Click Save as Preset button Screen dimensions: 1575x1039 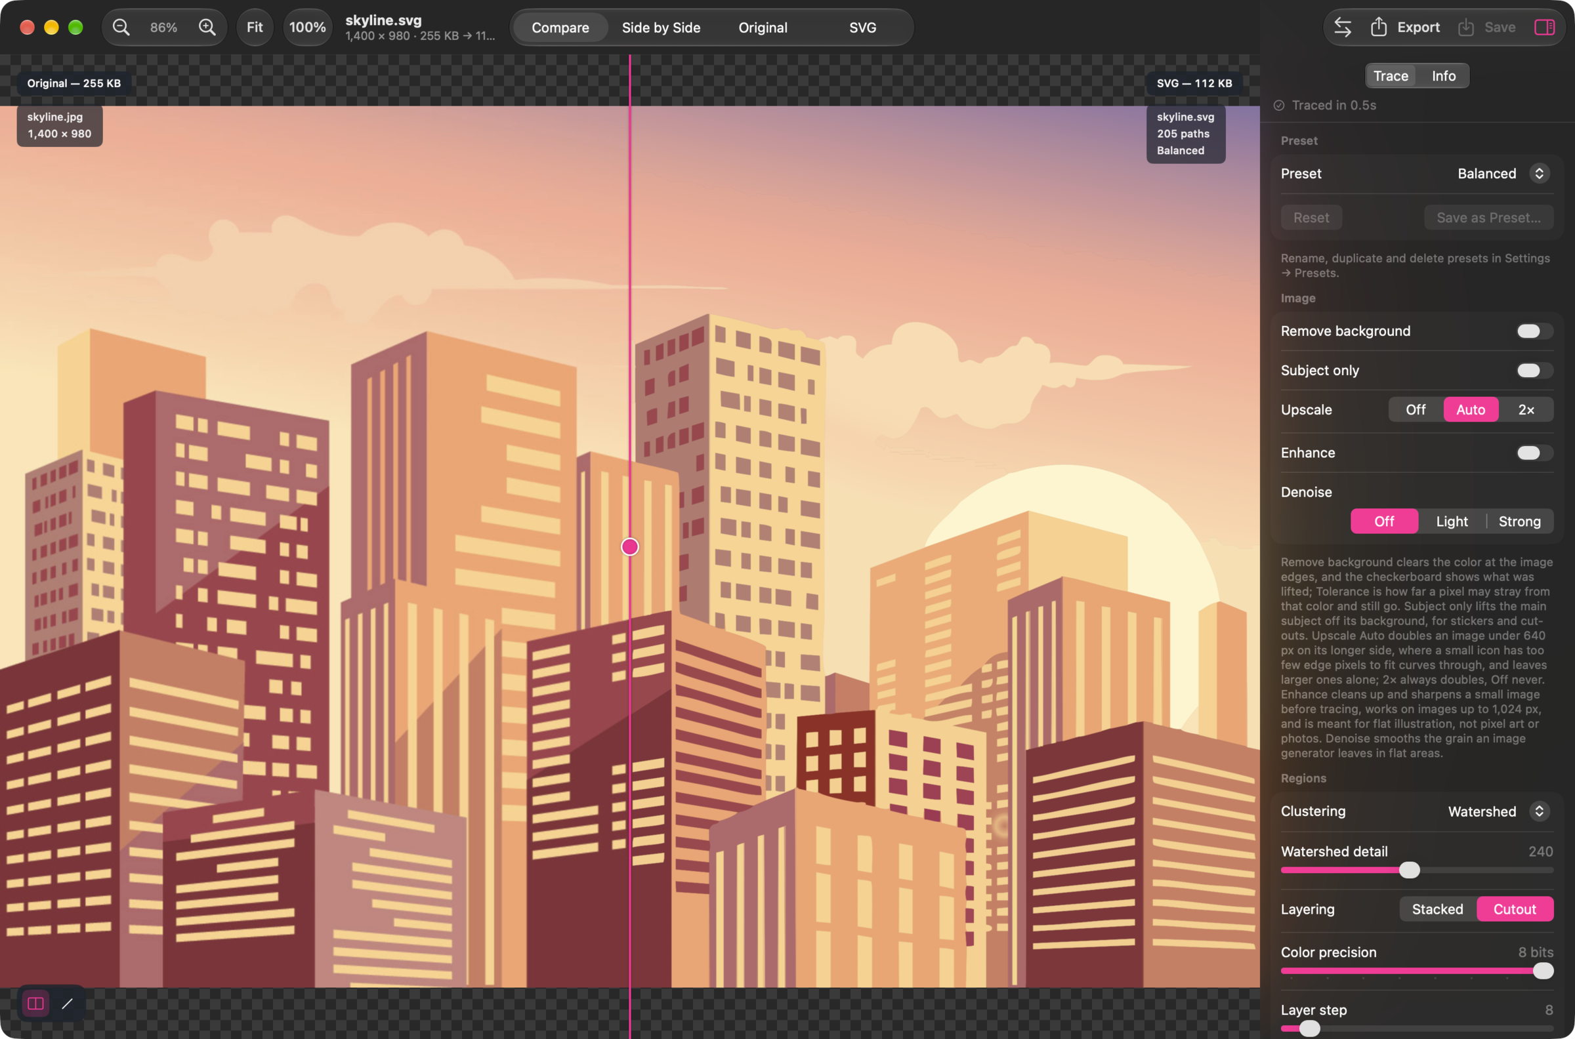pyautogui.click(x=1488, y=217)
